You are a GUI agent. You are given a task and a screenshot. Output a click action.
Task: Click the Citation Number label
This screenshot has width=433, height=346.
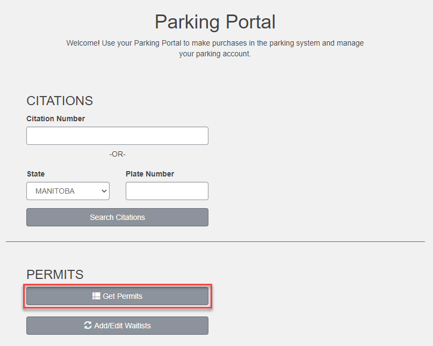pos(55,119)
